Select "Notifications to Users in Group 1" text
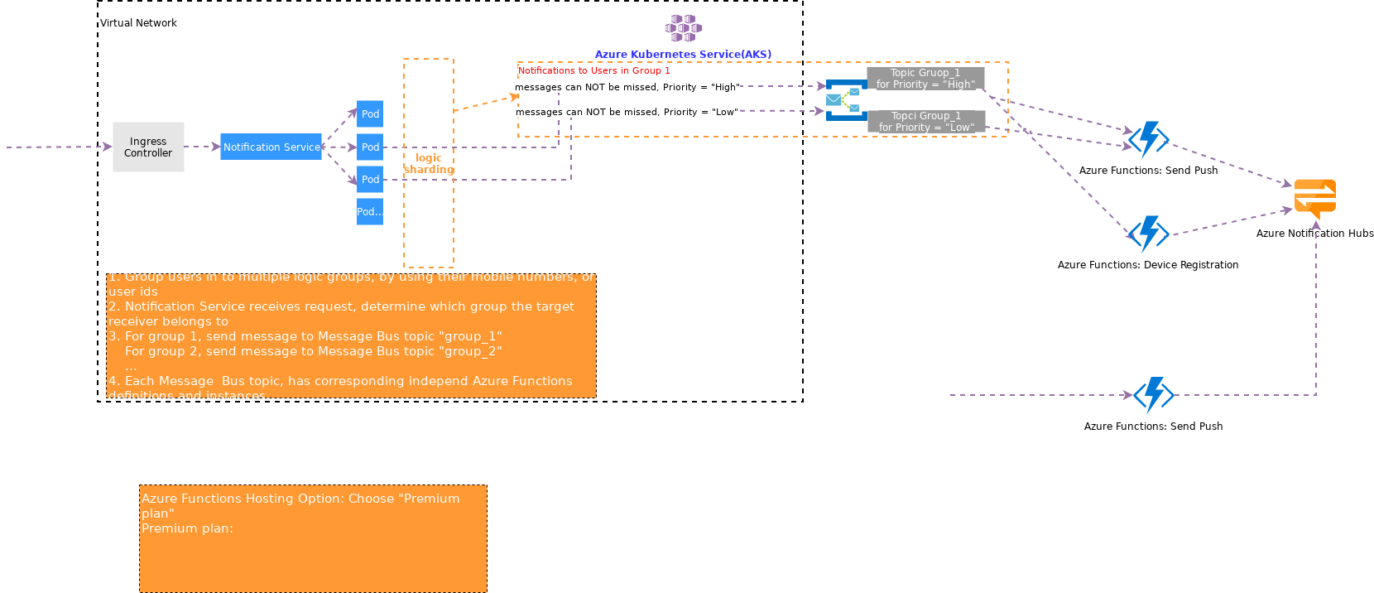This screenshot has height=593, width=1374. 594,71
